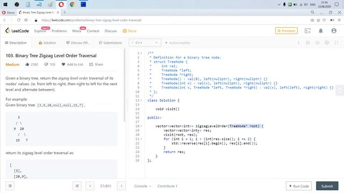The width and height of the screenshot is (344, 193).
Task: Open the Contest menu item
Action: coord(93,31)
